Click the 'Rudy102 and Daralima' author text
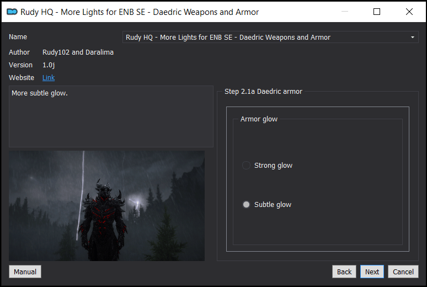The height and width of the screenshot is (287, 427). coord(78,52)
